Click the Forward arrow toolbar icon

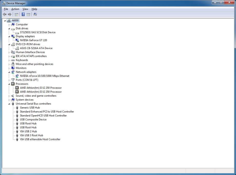pos(10,14)
